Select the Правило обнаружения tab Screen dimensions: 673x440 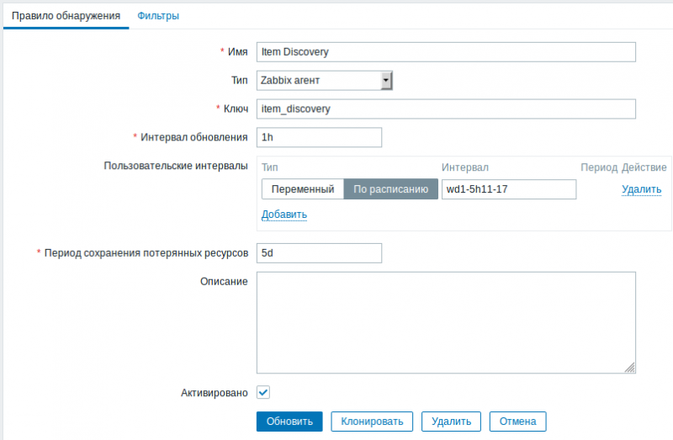pyautogui.click(x=66, y=16)
